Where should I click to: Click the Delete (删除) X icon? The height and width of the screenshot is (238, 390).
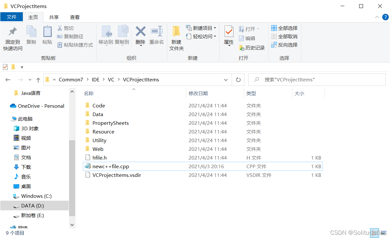click(x=140, y=32)
